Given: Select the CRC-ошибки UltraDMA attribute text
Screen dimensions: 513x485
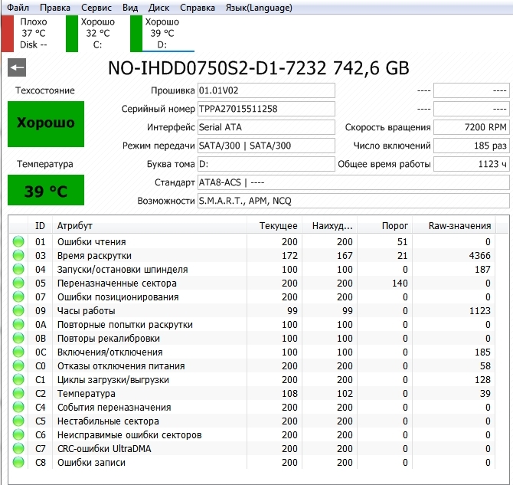Looking at the screenshot, I should pos(104,449).
